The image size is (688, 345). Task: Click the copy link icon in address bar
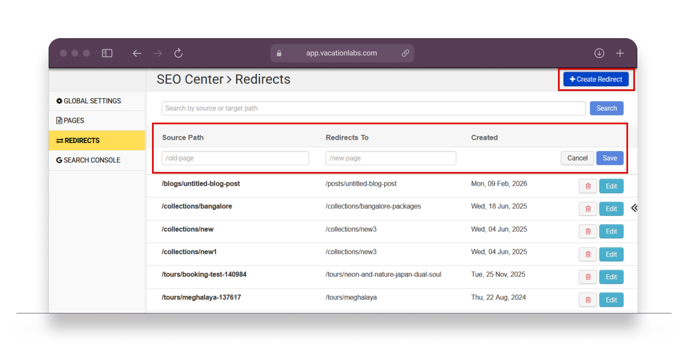click(405, 53)
